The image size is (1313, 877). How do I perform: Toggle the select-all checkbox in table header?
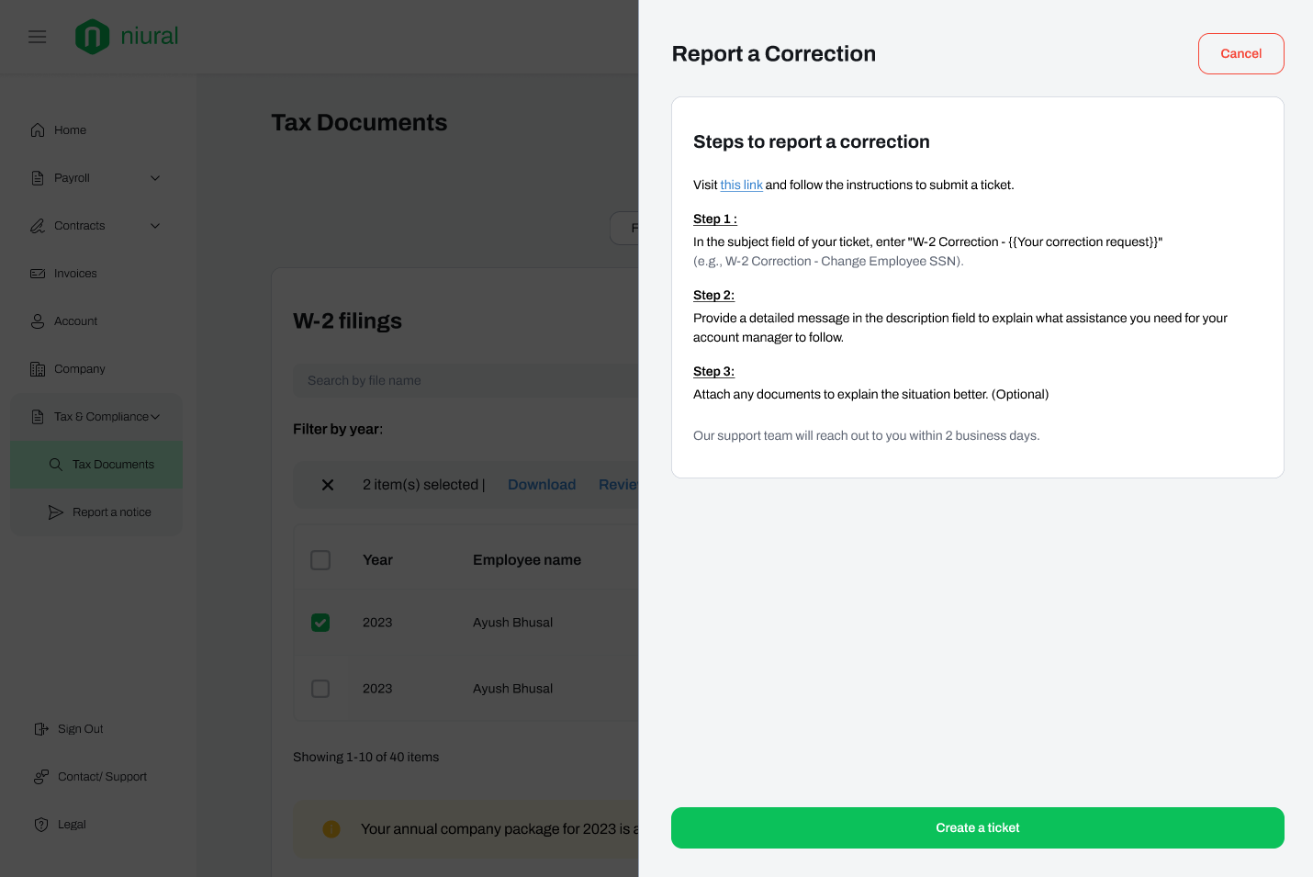[320, 560]
